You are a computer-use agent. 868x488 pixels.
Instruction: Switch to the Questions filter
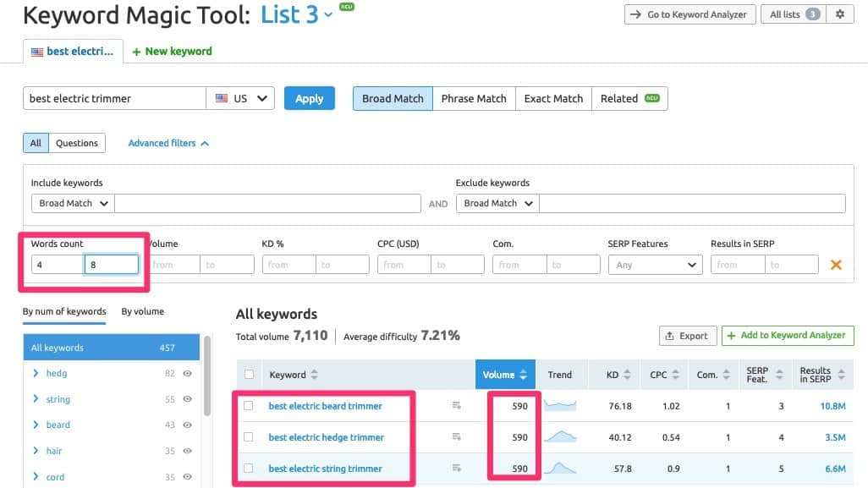point(77,143)
